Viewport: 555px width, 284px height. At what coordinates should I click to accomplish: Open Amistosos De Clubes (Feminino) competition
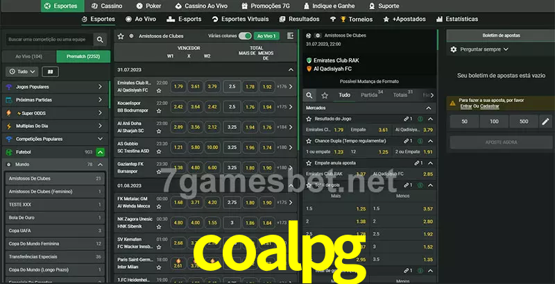click(55, 192)
